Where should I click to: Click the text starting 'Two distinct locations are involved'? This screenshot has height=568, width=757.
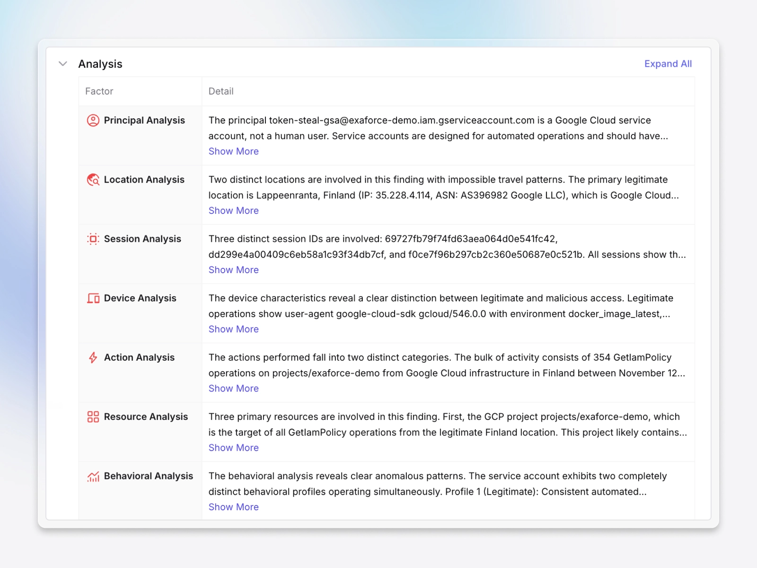pyautogui.click(x=444, y=187)
